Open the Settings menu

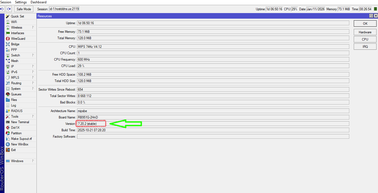coord(21,2)
